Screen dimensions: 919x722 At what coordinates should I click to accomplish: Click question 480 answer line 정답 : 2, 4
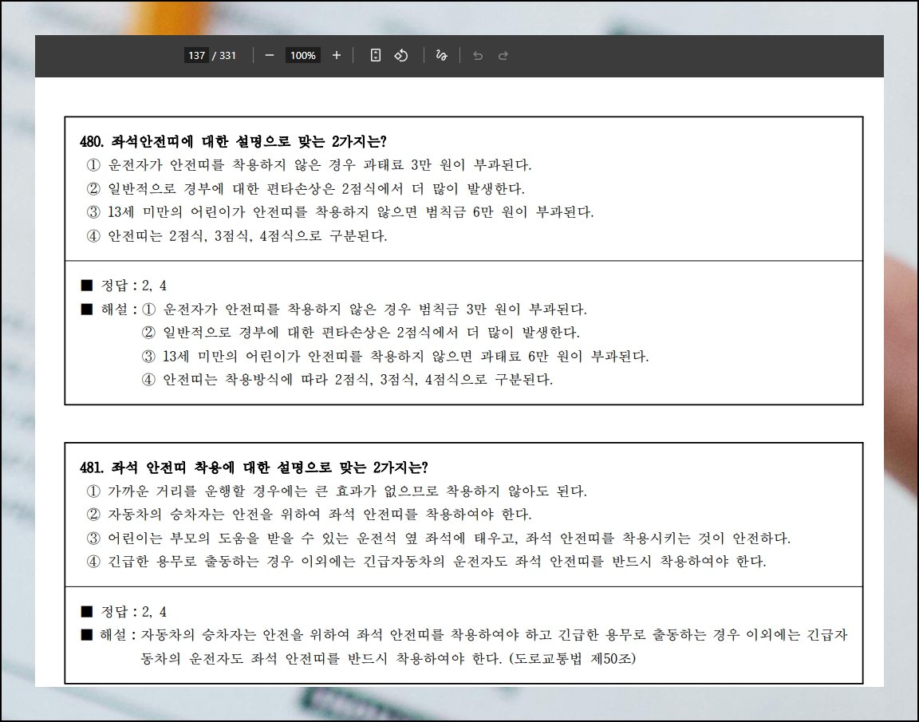tap(124, 286)
